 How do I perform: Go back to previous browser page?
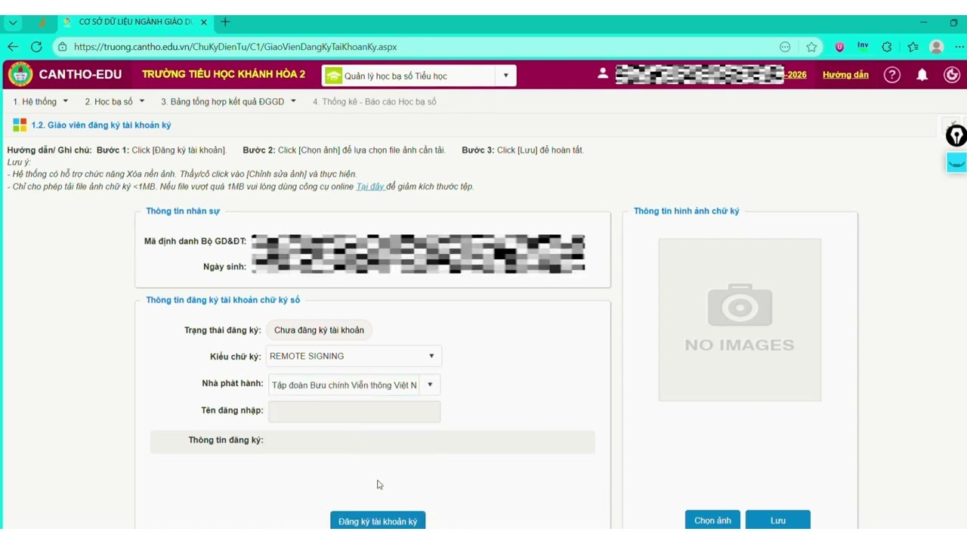point(13,47)
